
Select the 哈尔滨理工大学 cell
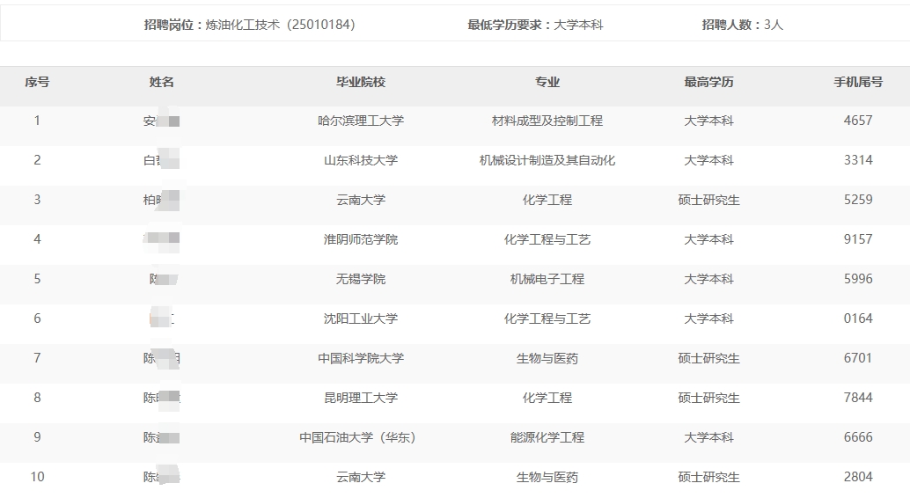click(361, 121)
